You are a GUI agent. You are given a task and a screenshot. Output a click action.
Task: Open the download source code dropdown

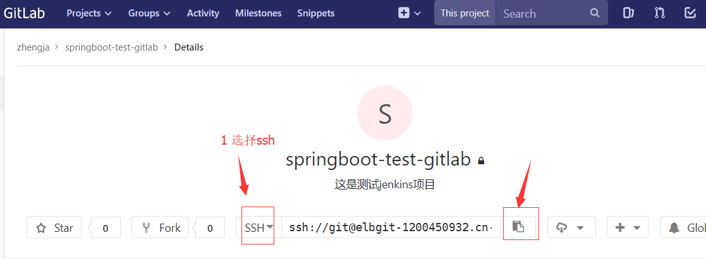click(571, 227)
